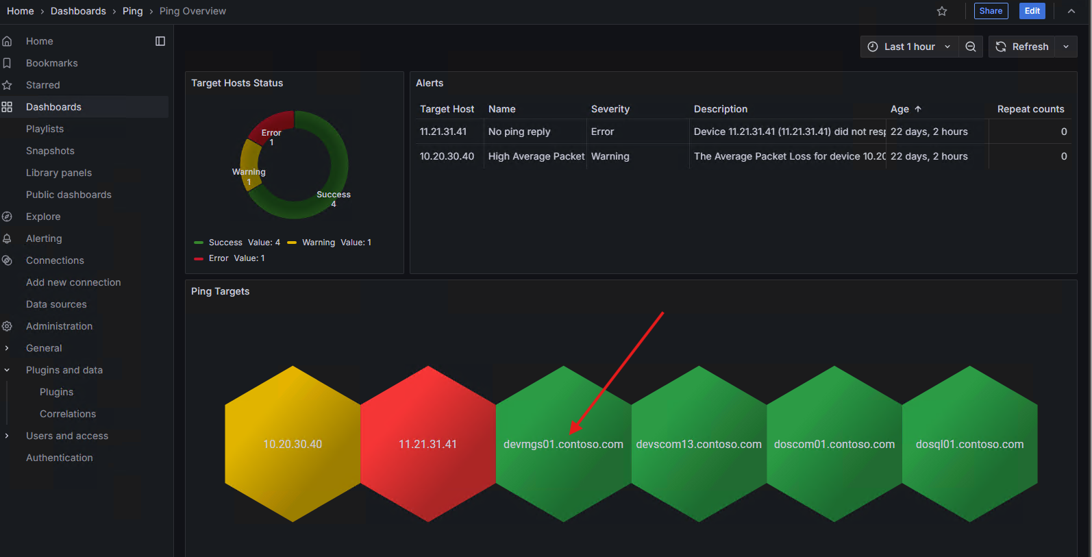Click the Share button
1092x557 pixels.
[x=991, y=11]
